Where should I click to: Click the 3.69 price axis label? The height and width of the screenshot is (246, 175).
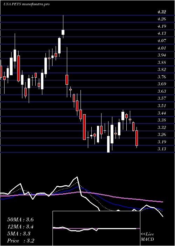pos(162,84)
